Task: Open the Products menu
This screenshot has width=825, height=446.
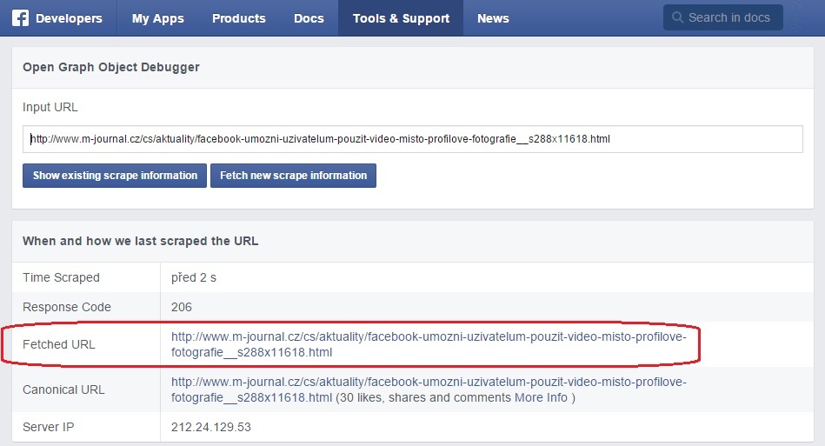Action: coord(239,18)
